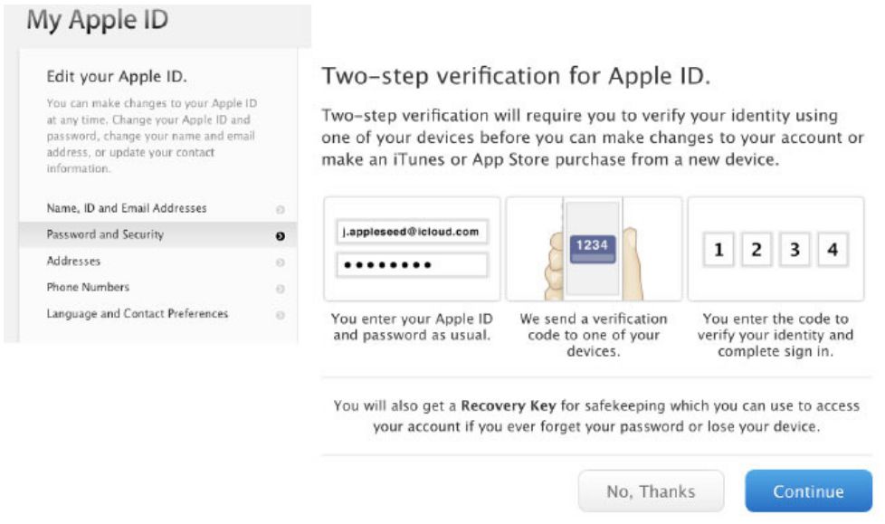Screen dimensions: 885x524
Task: Open Name, ID and Email Addresses section
Action: [127, 208]
